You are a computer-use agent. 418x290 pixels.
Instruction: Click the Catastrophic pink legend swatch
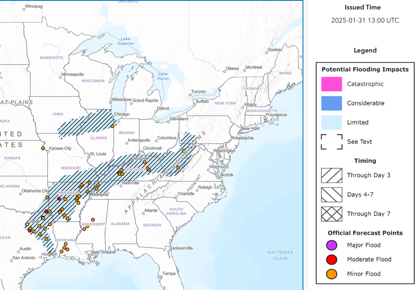point(331,84)
